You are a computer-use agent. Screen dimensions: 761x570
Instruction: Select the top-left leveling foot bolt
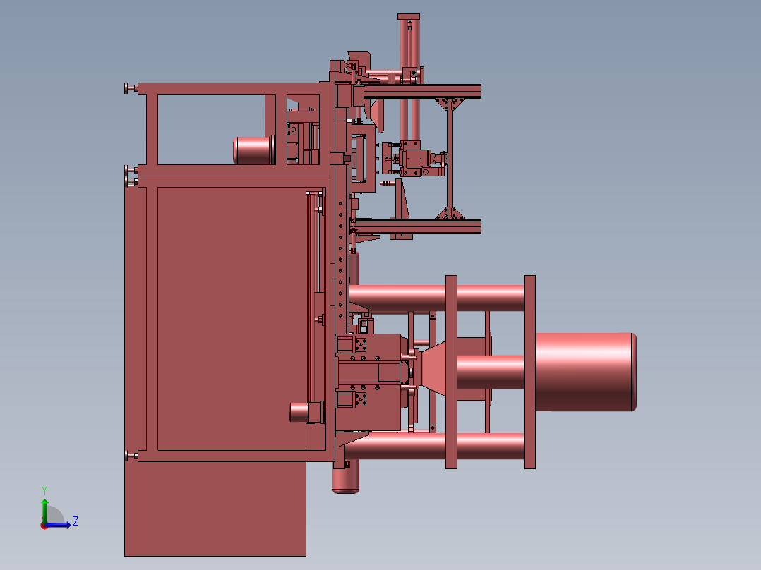tap(131, 88)
